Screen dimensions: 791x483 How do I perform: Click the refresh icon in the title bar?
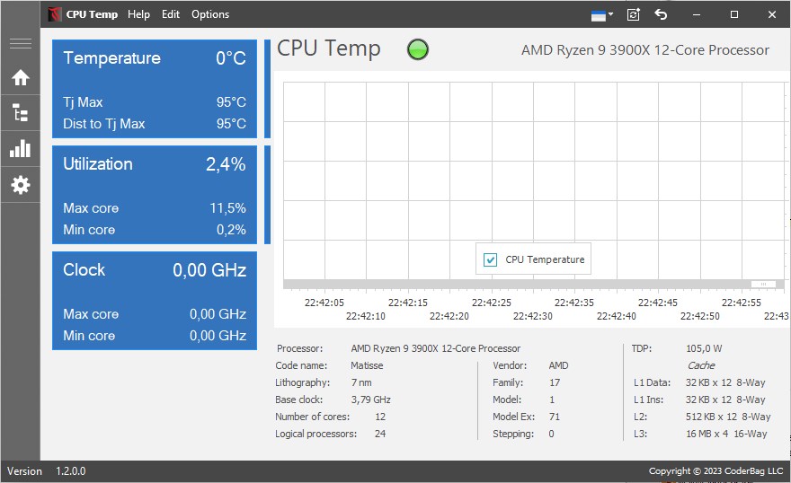pos(634,14)
